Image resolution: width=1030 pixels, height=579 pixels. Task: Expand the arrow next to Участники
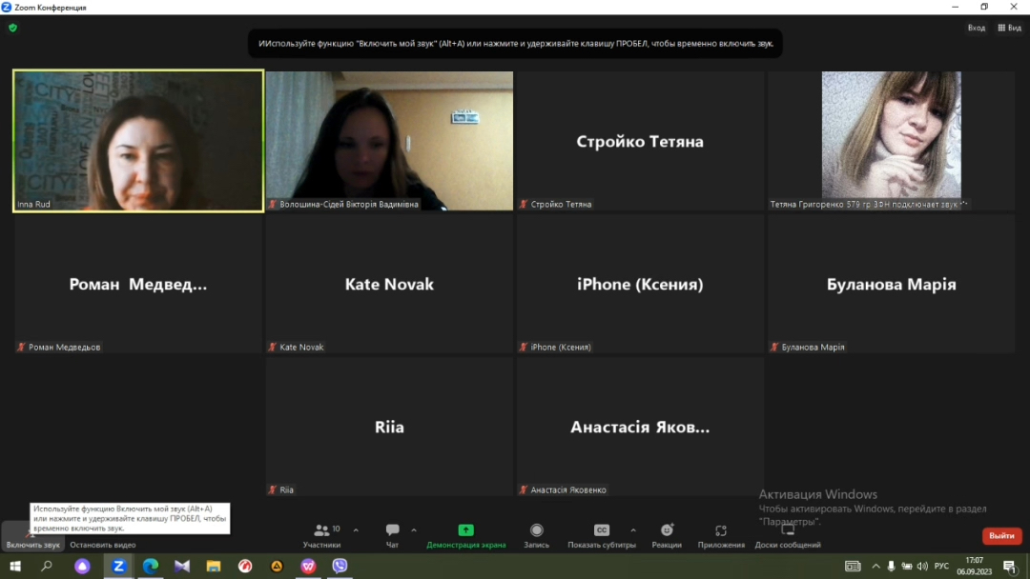(x=356, y=529)
